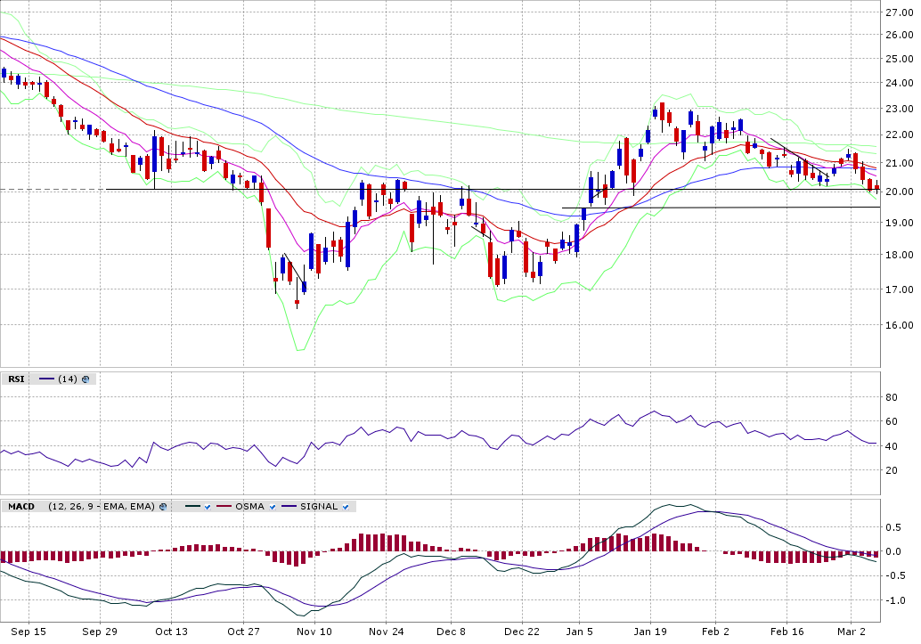Open the RSI indicator settings icon
The image size is (921, 644).
[86, 379]
